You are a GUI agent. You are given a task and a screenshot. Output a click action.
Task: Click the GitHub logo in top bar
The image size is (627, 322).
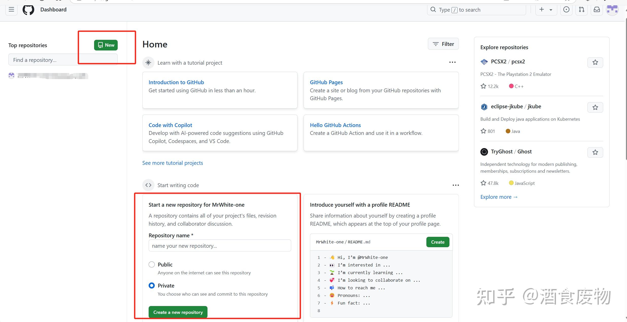tap(28, 10)
